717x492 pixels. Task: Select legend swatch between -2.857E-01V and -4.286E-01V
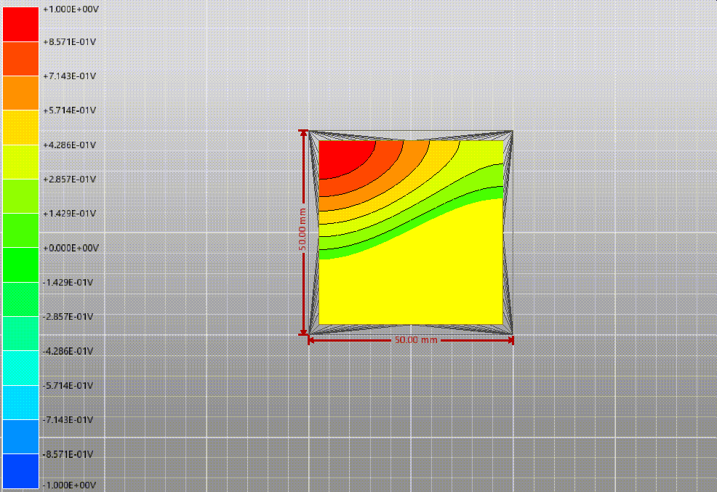click(x=20, y=334)
